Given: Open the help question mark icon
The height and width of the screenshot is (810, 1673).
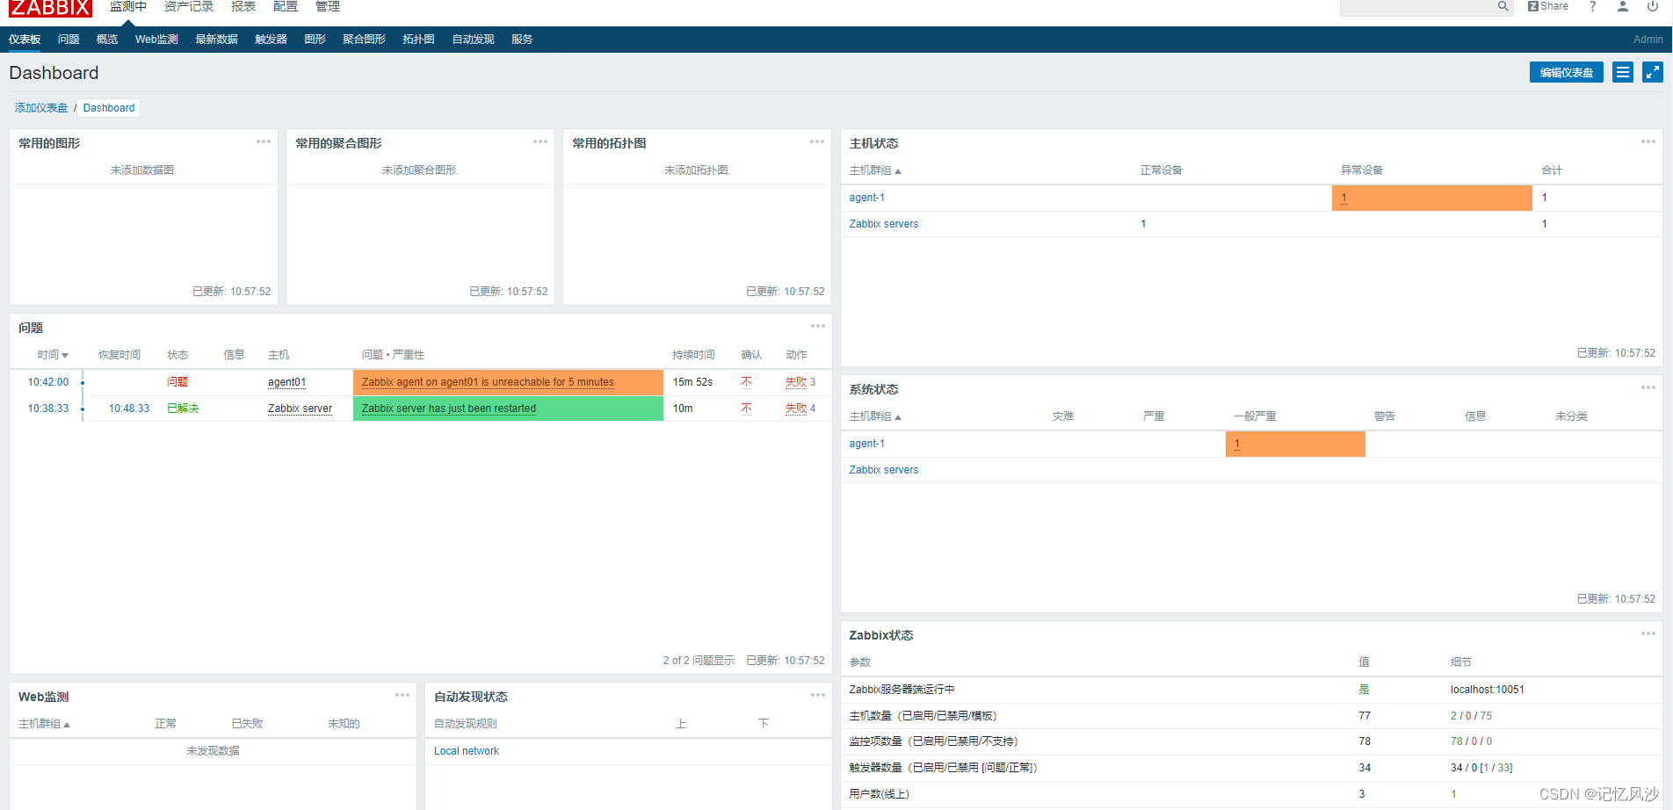Looking at the screenshot, I should [x=1593, y=6].
